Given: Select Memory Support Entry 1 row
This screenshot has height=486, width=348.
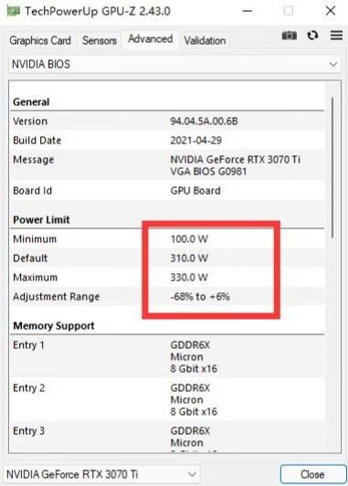Looking at the screenshot, I should coord(167,357).
